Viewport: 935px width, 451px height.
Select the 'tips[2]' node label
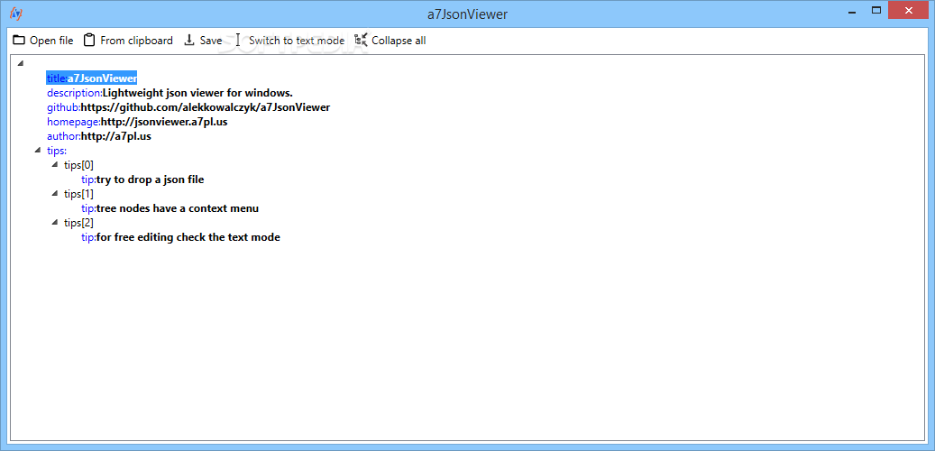click(x=78, y=223)
